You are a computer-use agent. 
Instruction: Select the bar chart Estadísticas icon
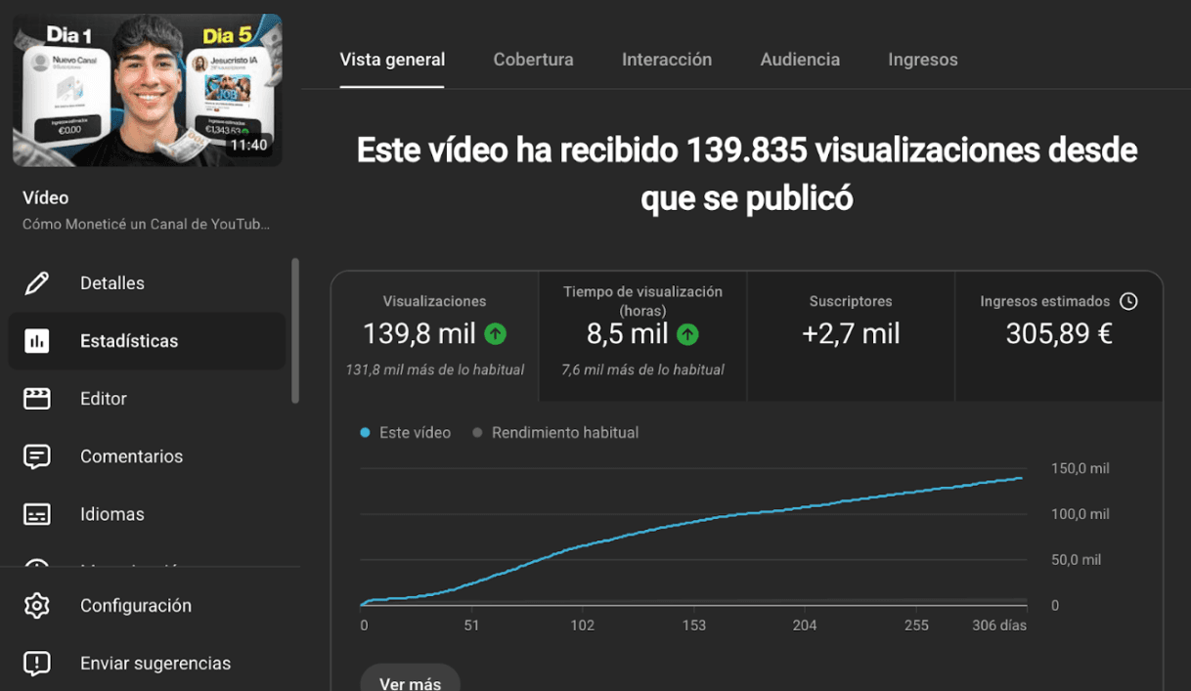click(37, 341)
